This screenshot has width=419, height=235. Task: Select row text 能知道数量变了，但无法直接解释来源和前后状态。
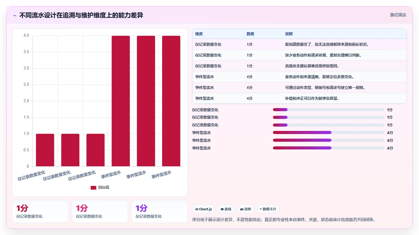327,44
